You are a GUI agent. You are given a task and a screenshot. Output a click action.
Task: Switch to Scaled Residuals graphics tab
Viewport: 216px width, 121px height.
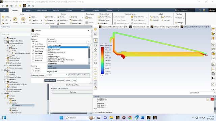(x=139, y=27)
